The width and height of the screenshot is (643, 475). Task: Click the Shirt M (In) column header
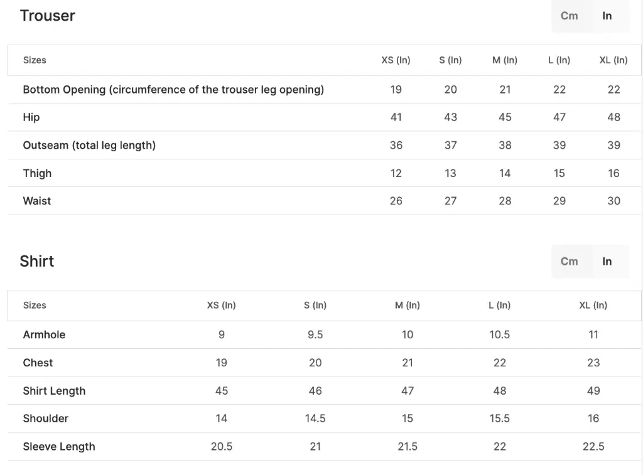[x=407, y=306]
